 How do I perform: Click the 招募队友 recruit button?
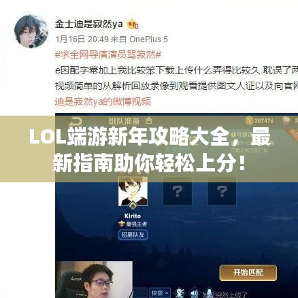click(x=133, y=235)
